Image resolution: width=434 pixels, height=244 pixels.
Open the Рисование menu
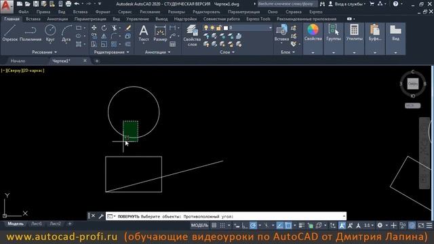tap(150, 12)
